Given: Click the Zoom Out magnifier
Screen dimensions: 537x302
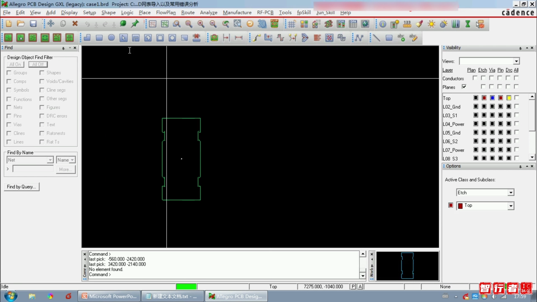Looking at the screenshot, I should coord(213,24).
